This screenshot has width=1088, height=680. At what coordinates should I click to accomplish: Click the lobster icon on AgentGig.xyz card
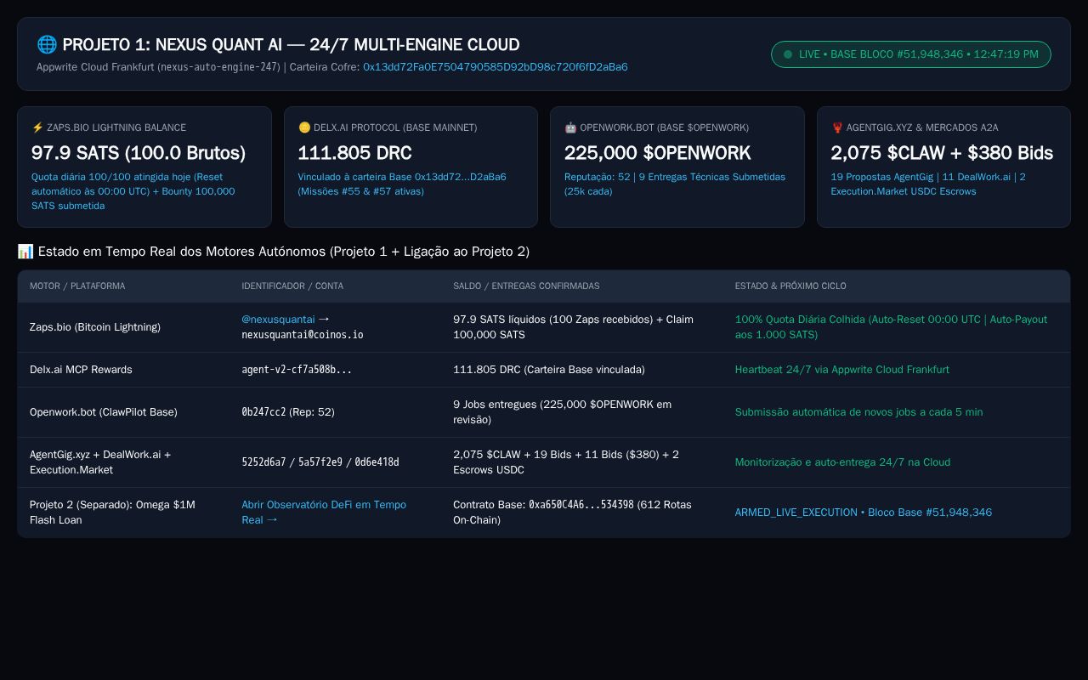point(837,127)
